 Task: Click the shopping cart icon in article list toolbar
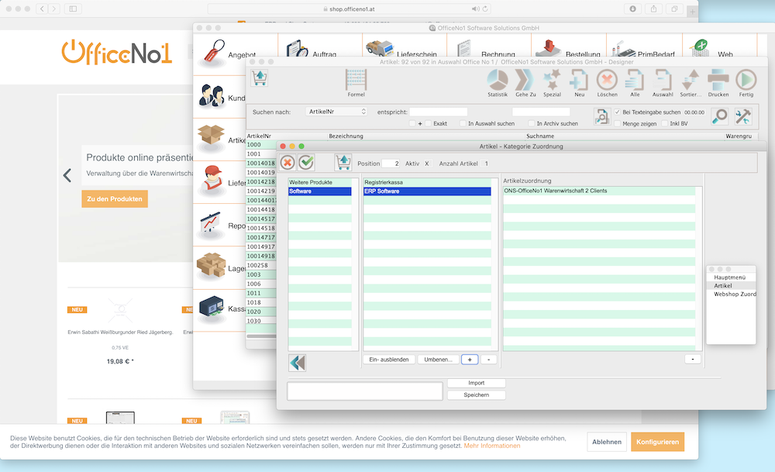pos(260,78)
